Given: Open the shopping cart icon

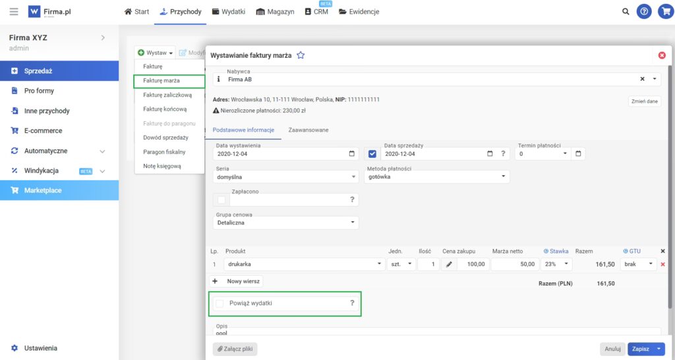Looking at the screenshot, I should click(x=664, y=11).
